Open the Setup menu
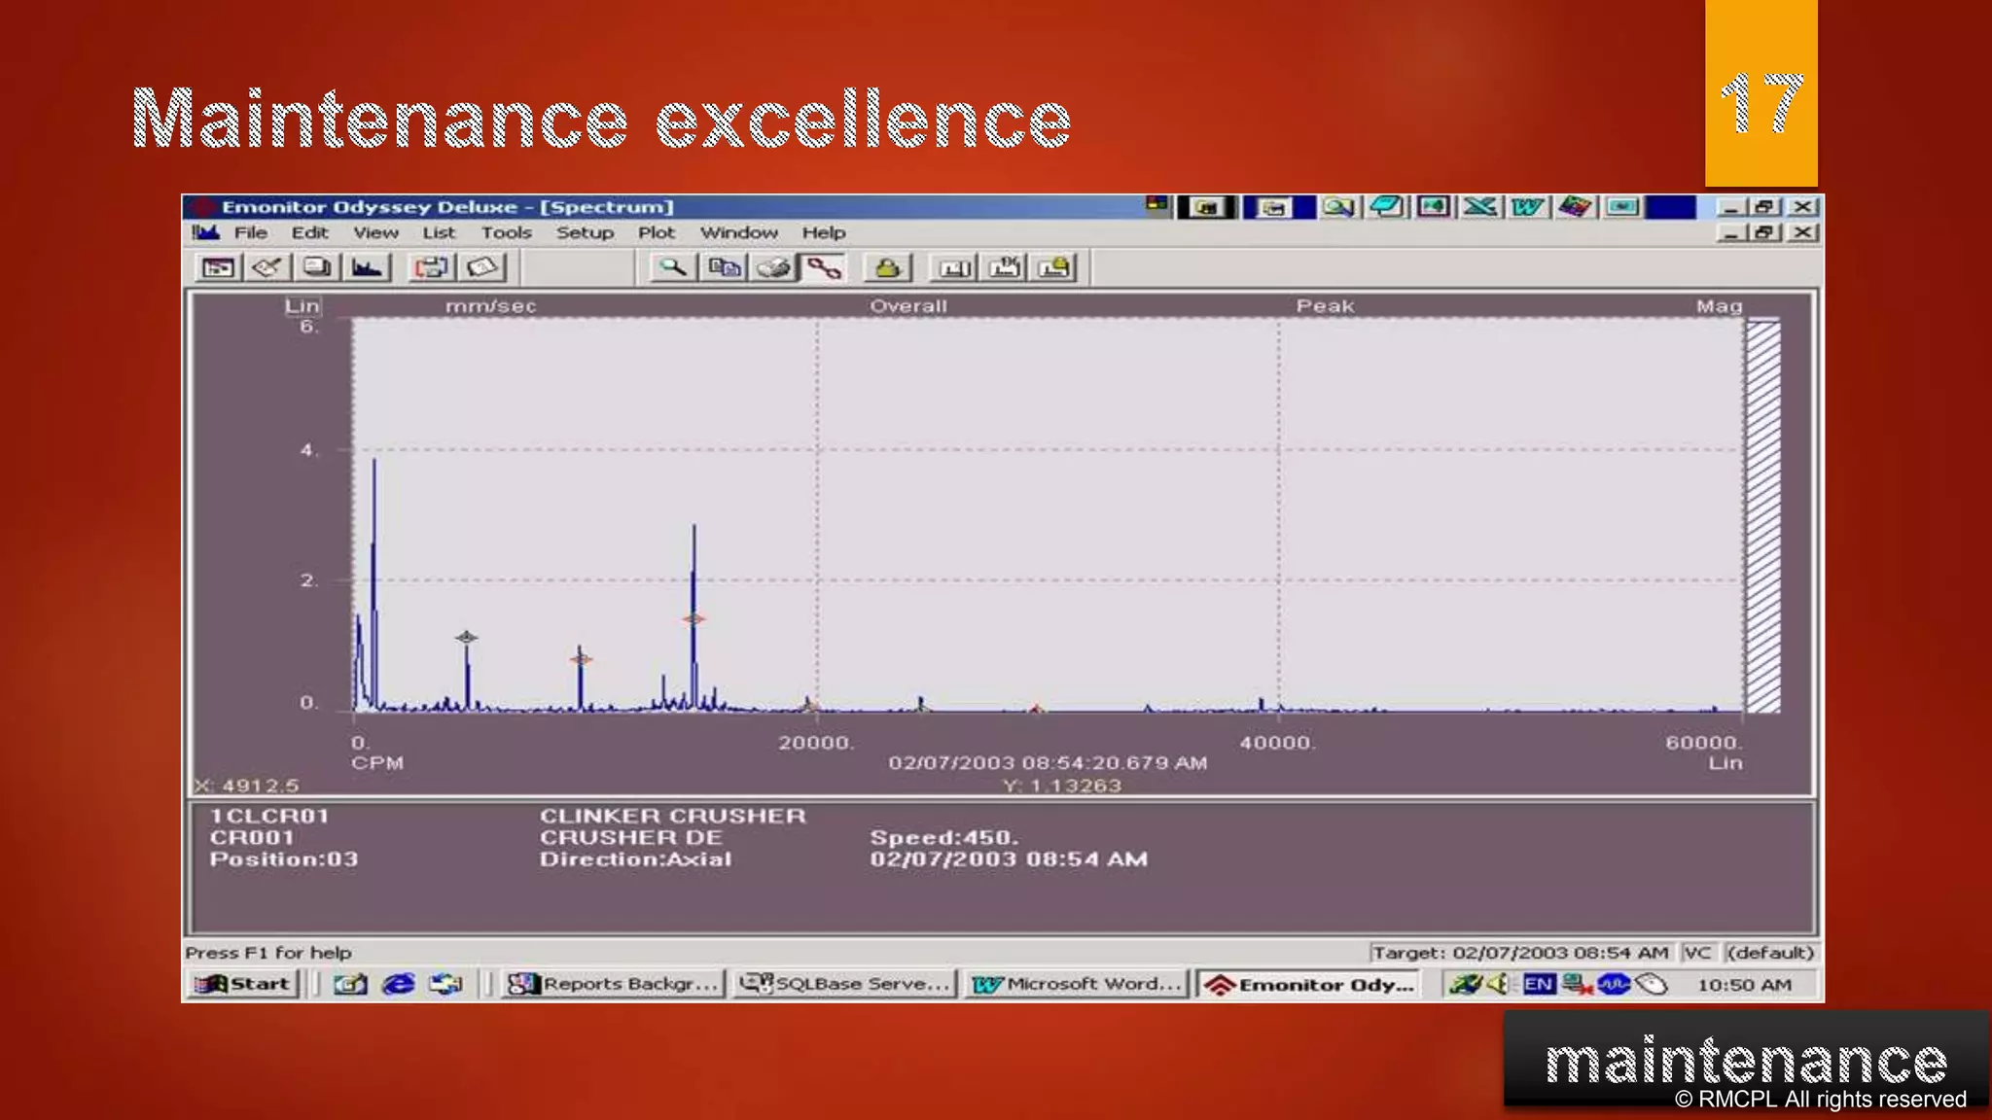The image size is (1992, 1120). coord(585,232)
